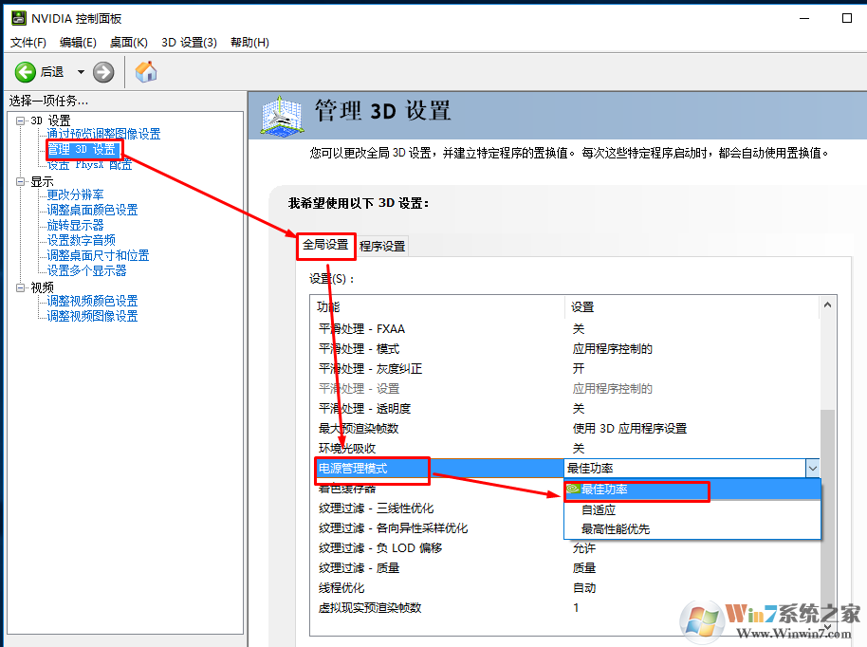Select the 全局设置 tab
The image size is (867, 647).
(x=325, y=245)
